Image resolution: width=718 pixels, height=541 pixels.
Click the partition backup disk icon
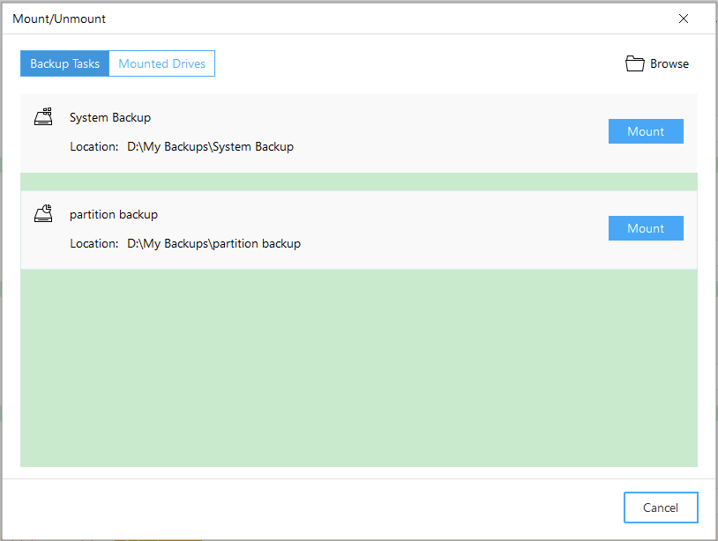coord(43,213)
